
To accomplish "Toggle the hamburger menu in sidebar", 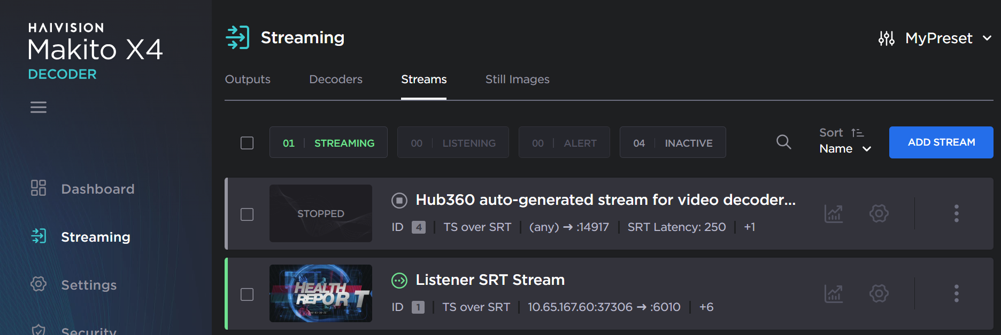I will click(x=38, y=107).
